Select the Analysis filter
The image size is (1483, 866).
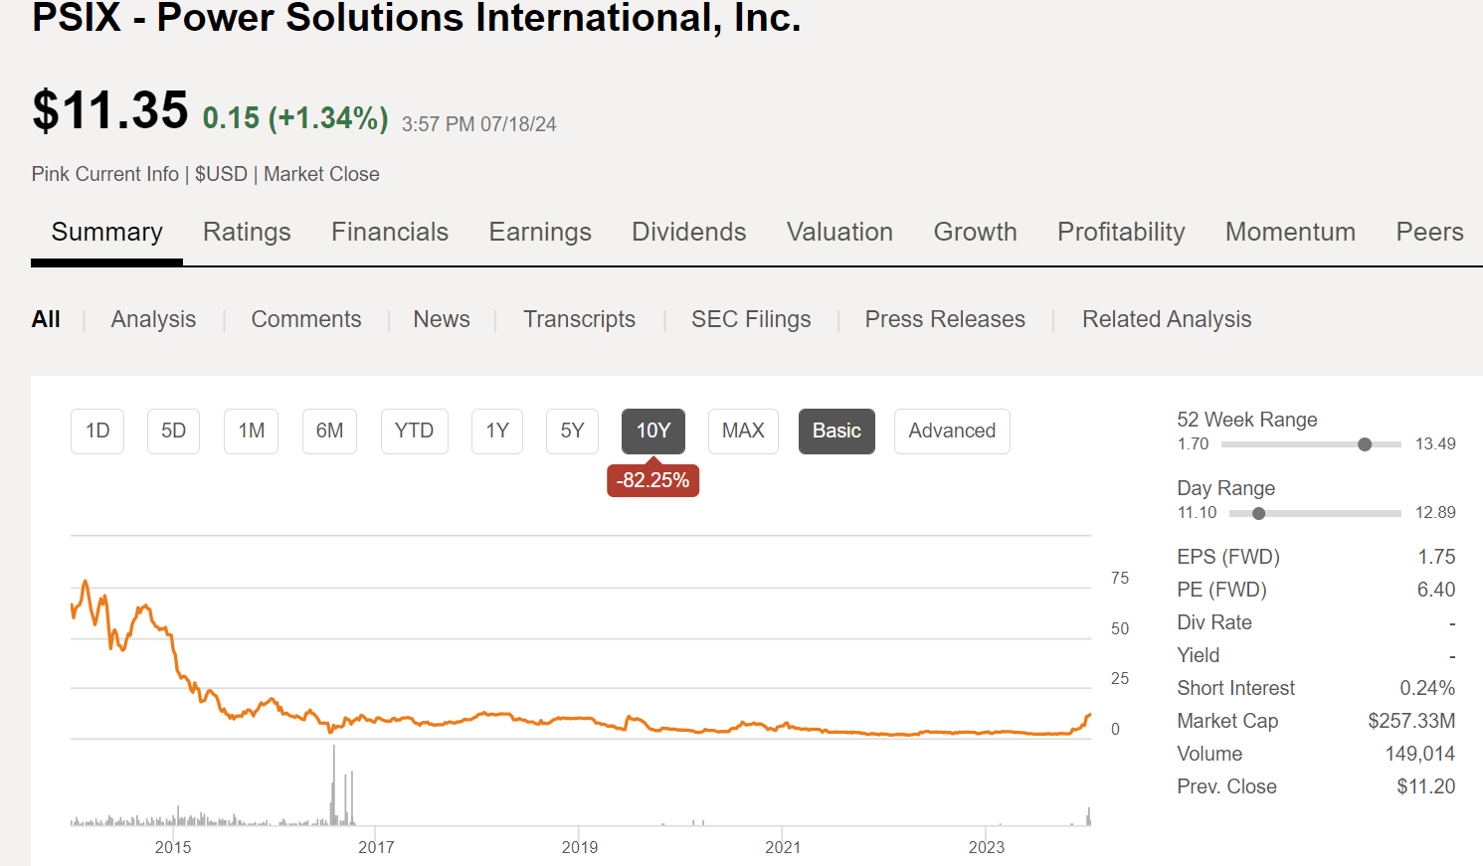(x=153, y=319)
